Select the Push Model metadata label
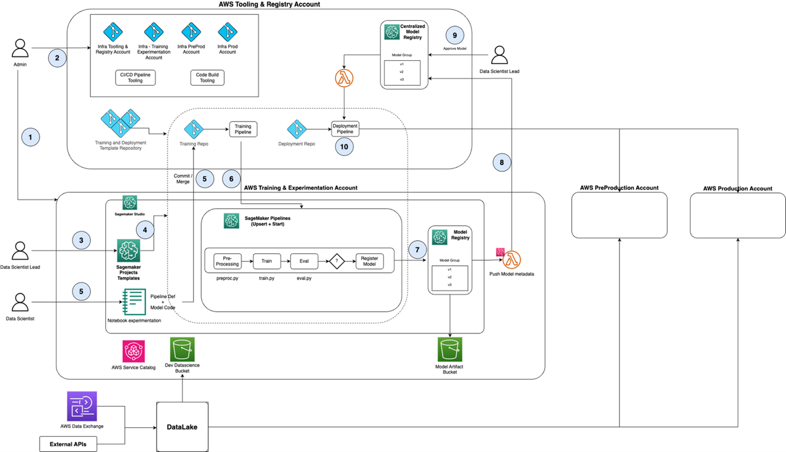786x452 pixels. point(512,274)
